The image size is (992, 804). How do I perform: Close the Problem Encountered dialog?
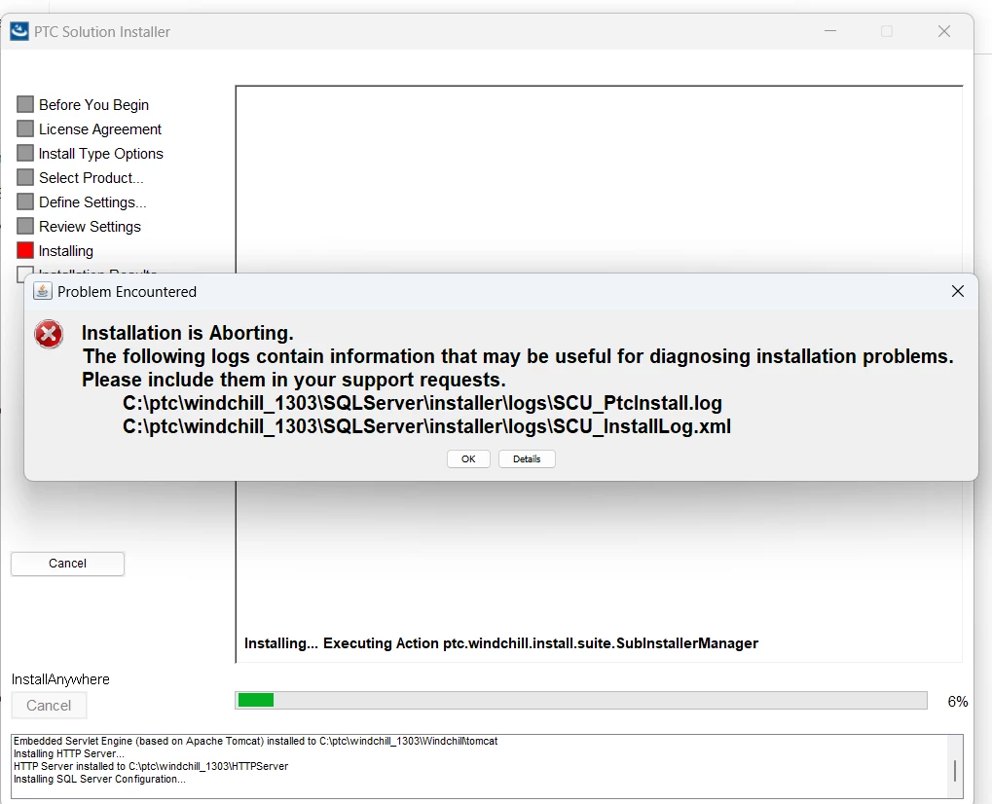pyautogui.click(x=958, y=291)
